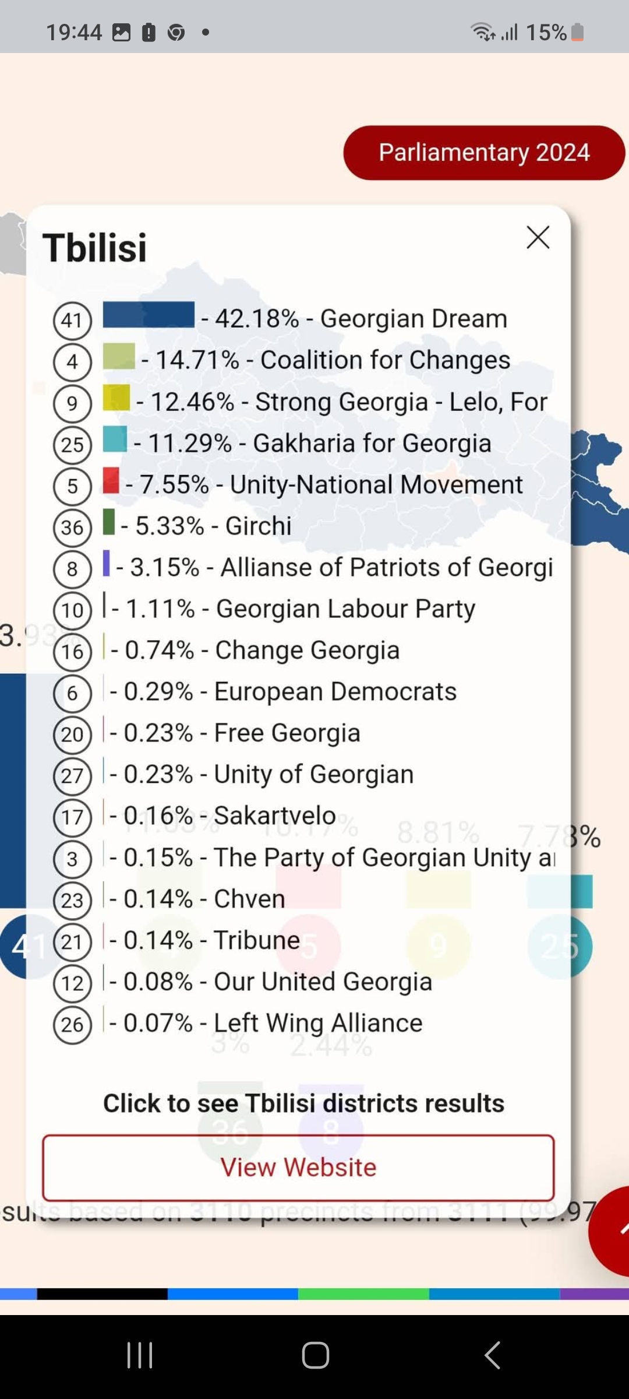629x1399 pixels.
Task: Tap party number 41 circle icon
Action: click(72, 321)
